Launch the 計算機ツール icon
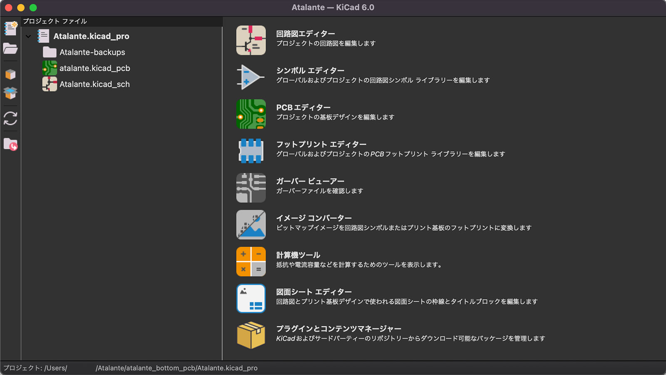This screenshot has width=666, height=375. [251, 262]
